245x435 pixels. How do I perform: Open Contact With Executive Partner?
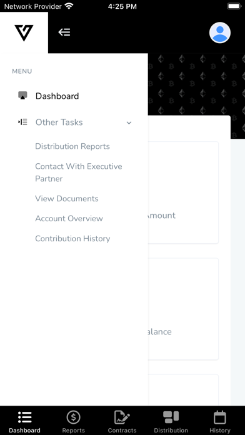coord(79,172)
